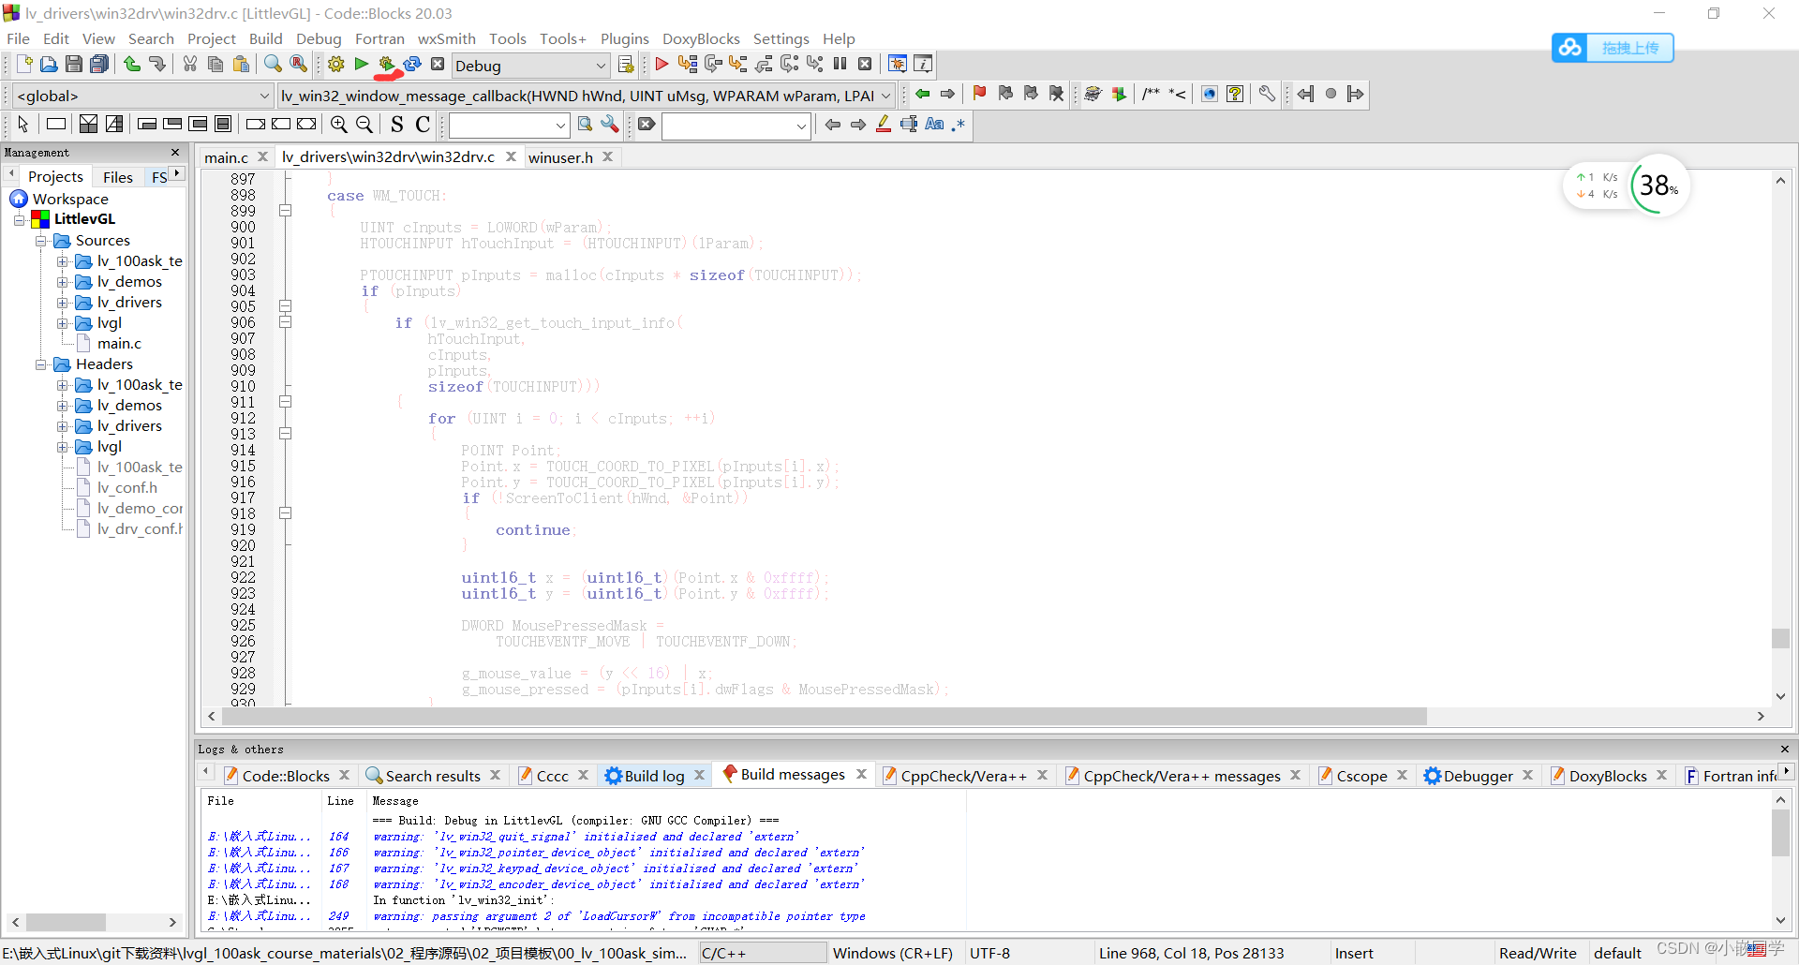1799x965 pixels.
Task: Jump back with the green arrow
Action: 923,94
